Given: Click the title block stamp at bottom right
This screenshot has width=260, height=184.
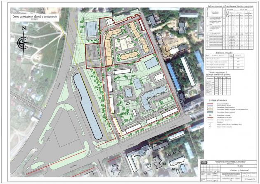Looking at the screenshot, I should (230, 171).
